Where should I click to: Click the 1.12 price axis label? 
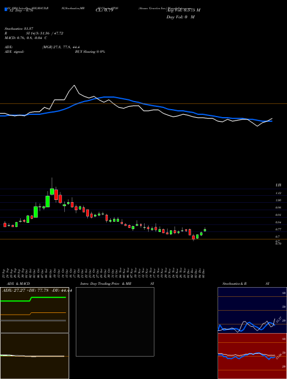click(278, 193)
